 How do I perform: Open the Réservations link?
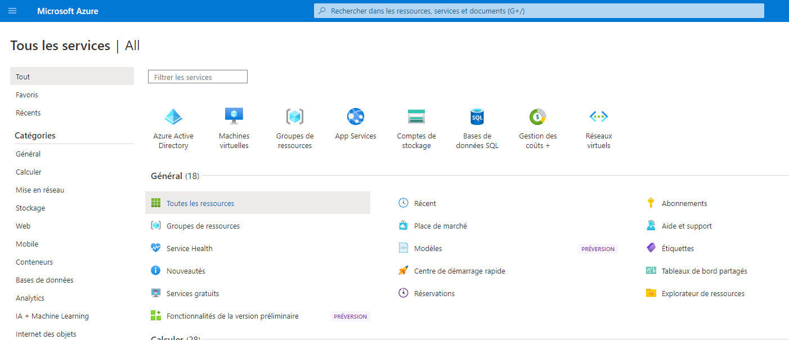pyautogui.click(x=434, y=293)
